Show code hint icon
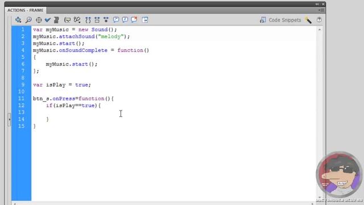The width and height of the screenshot is (364, 205). click(67, 20)
